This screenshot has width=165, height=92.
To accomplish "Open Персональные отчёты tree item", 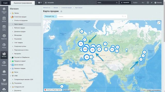I will click(x=21, y=50).
